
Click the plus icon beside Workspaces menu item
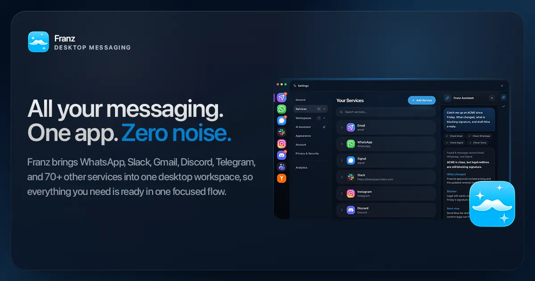[324, 118]
